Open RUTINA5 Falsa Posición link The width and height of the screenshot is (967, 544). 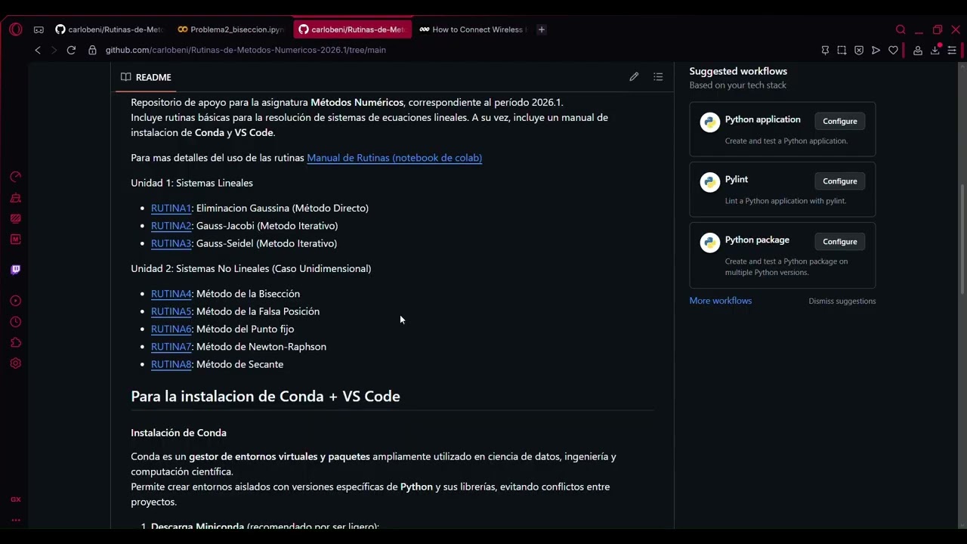171,311
